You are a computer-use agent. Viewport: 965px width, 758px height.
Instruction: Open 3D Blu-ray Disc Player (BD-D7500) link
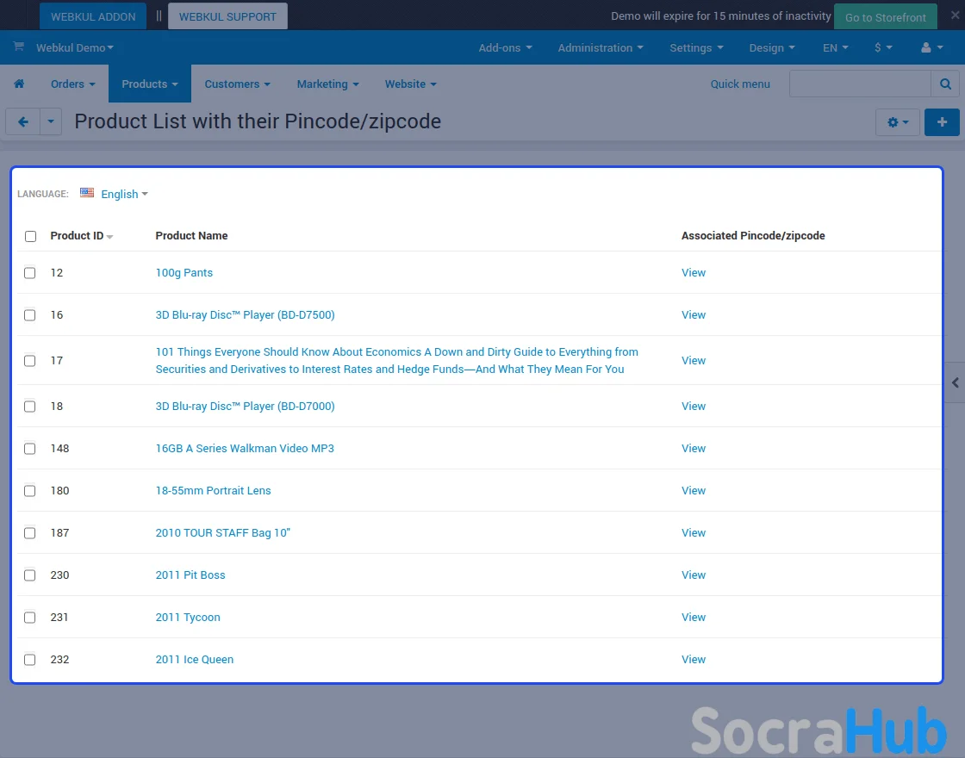(x=245, y=315)
